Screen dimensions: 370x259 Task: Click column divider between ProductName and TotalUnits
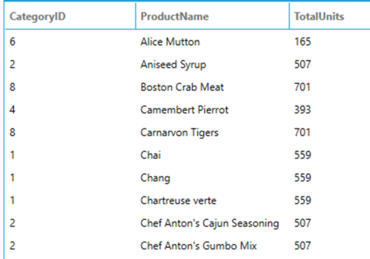pyautogui.click(x=289, y=16)
